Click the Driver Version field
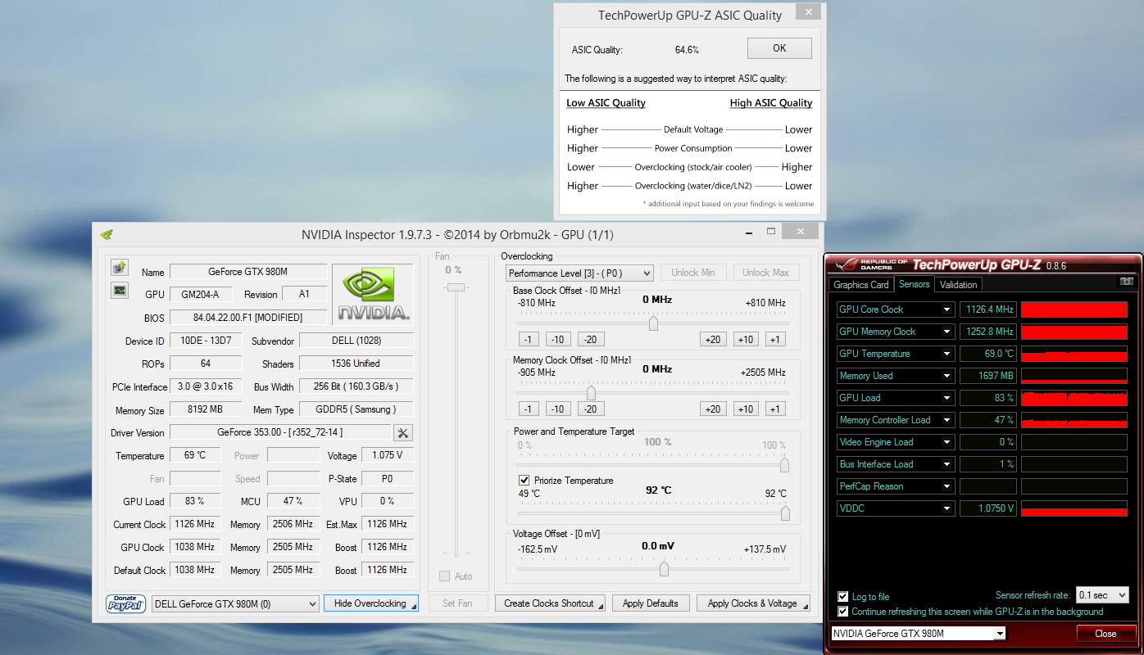 [280, 432]
